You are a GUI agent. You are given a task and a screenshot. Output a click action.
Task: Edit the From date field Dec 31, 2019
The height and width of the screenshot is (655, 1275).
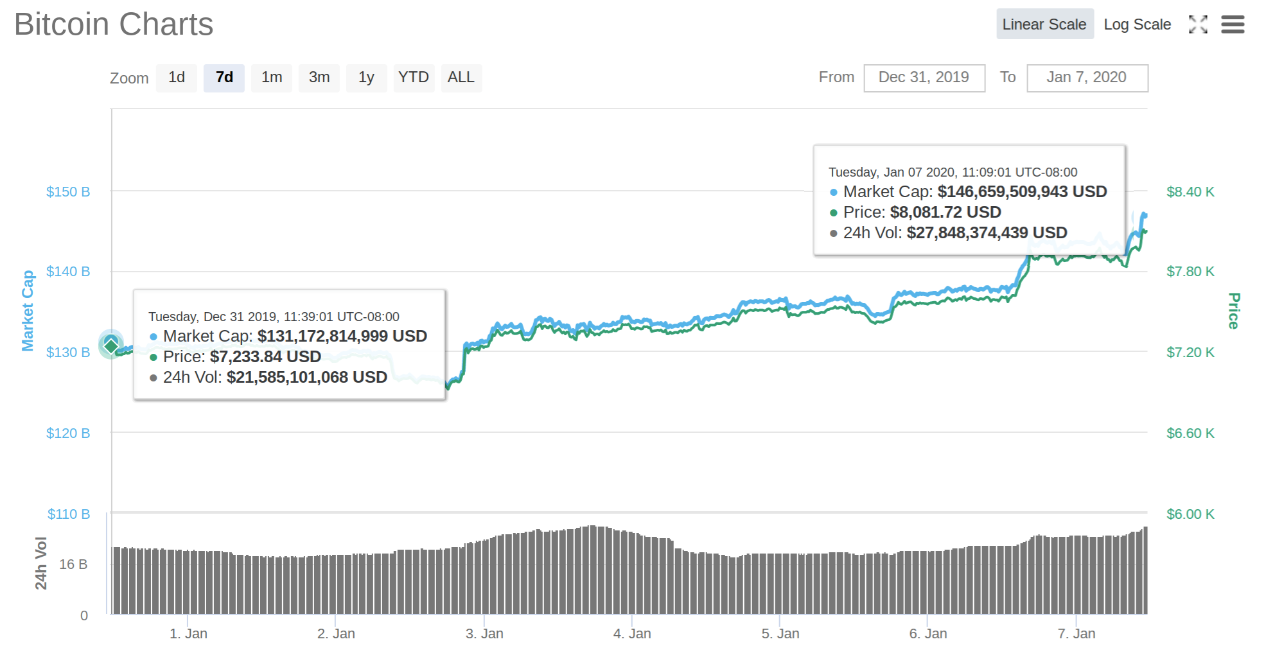tap(924, 78)
